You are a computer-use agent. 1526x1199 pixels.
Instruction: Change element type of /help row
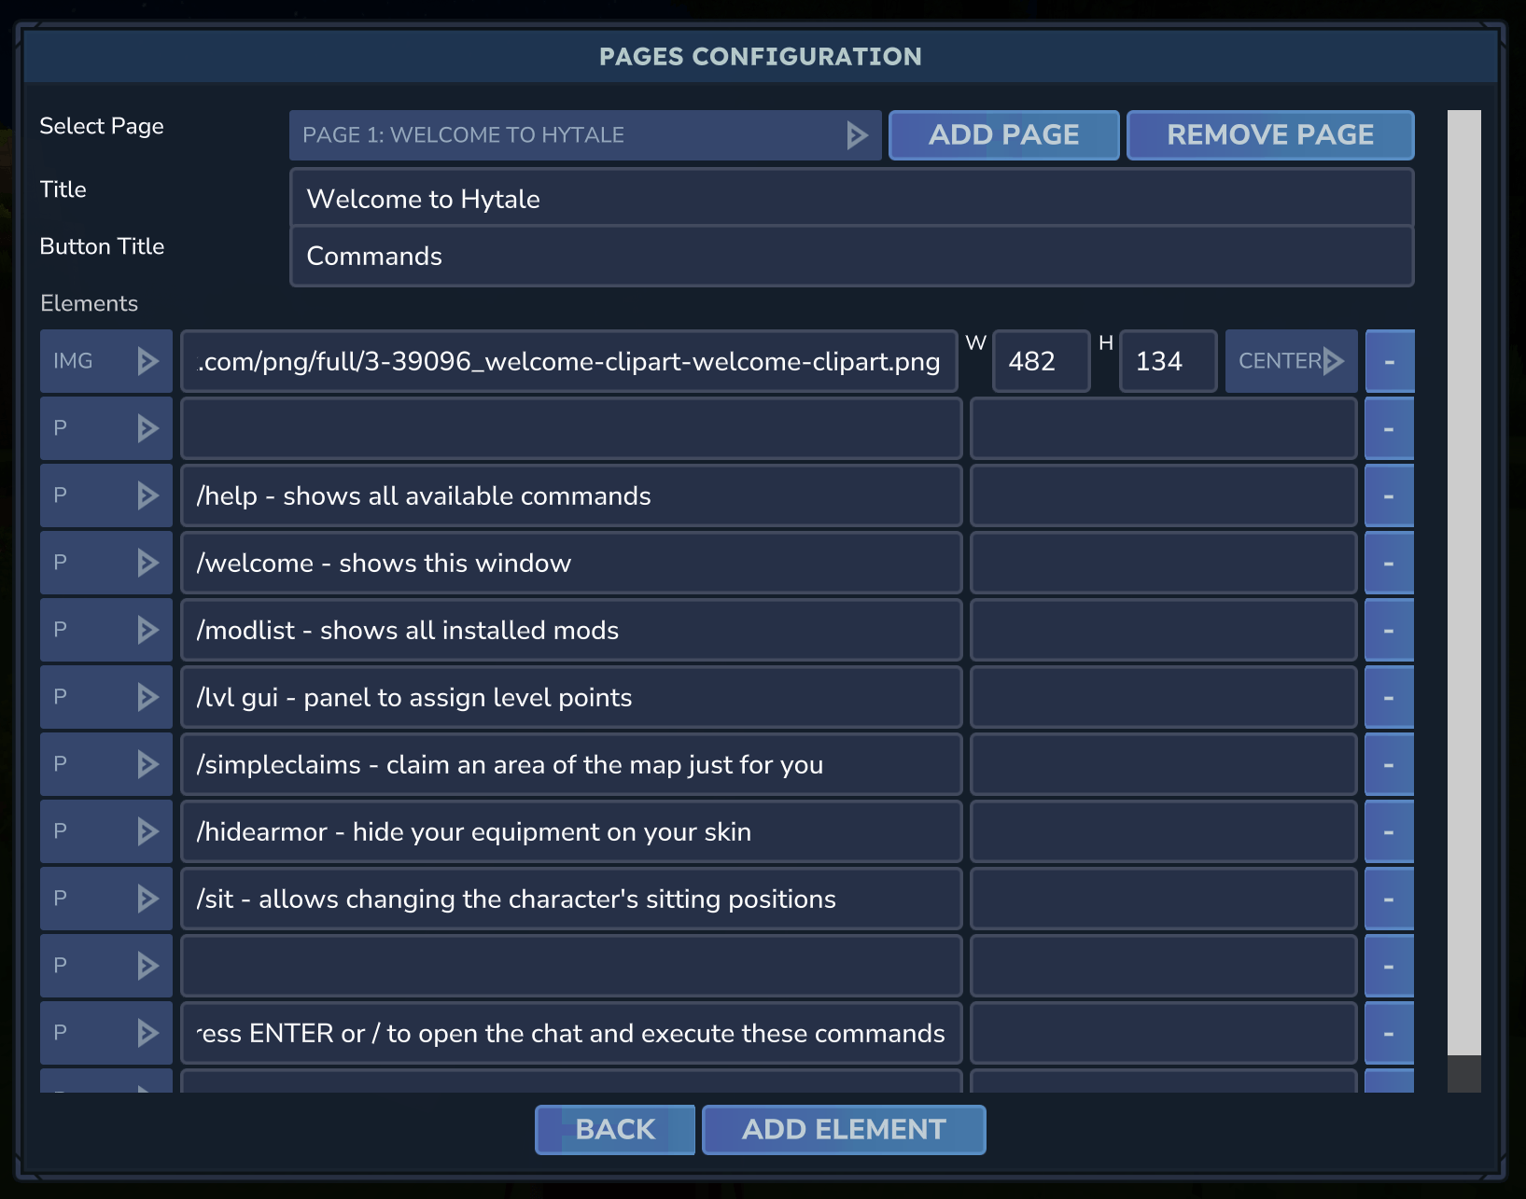pos(106,495)
